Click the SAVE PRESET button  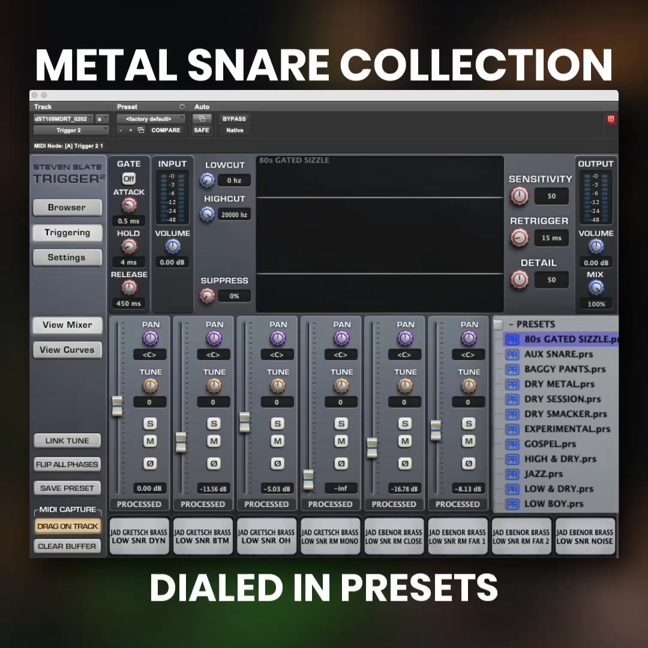(67, 488)
